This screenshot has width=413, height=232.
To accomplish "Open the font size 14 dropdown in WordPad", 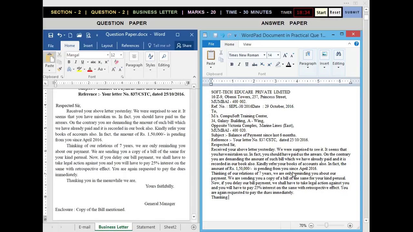I will (x=278, y=55).
